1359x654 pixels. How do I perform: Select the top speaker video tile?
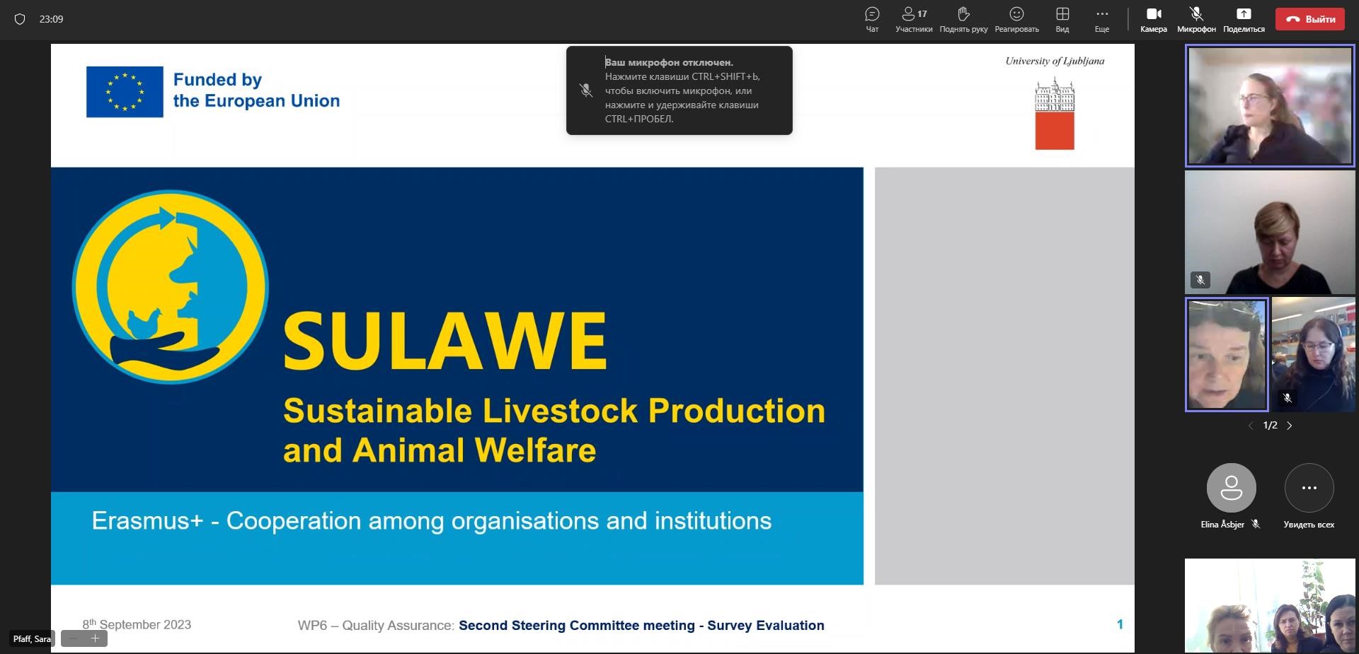tap(1270, 106)
